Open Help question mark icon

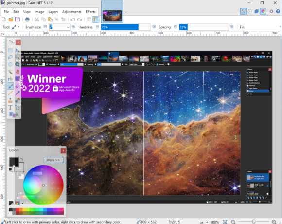[278, 11]
